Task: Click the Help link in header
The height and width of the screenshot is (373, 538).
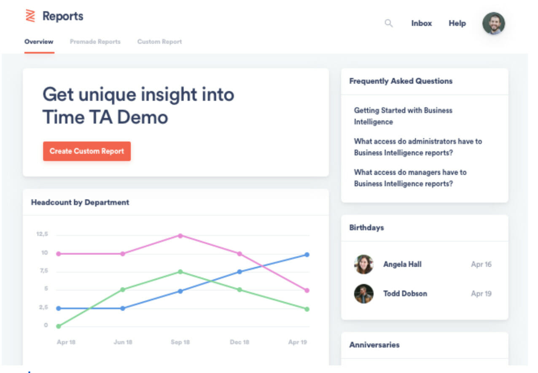Action: [457, 24]
